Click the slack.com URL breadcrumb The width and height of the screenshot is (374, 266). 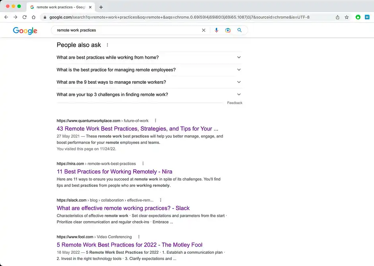pyautogui.click(x=105, y=200)
